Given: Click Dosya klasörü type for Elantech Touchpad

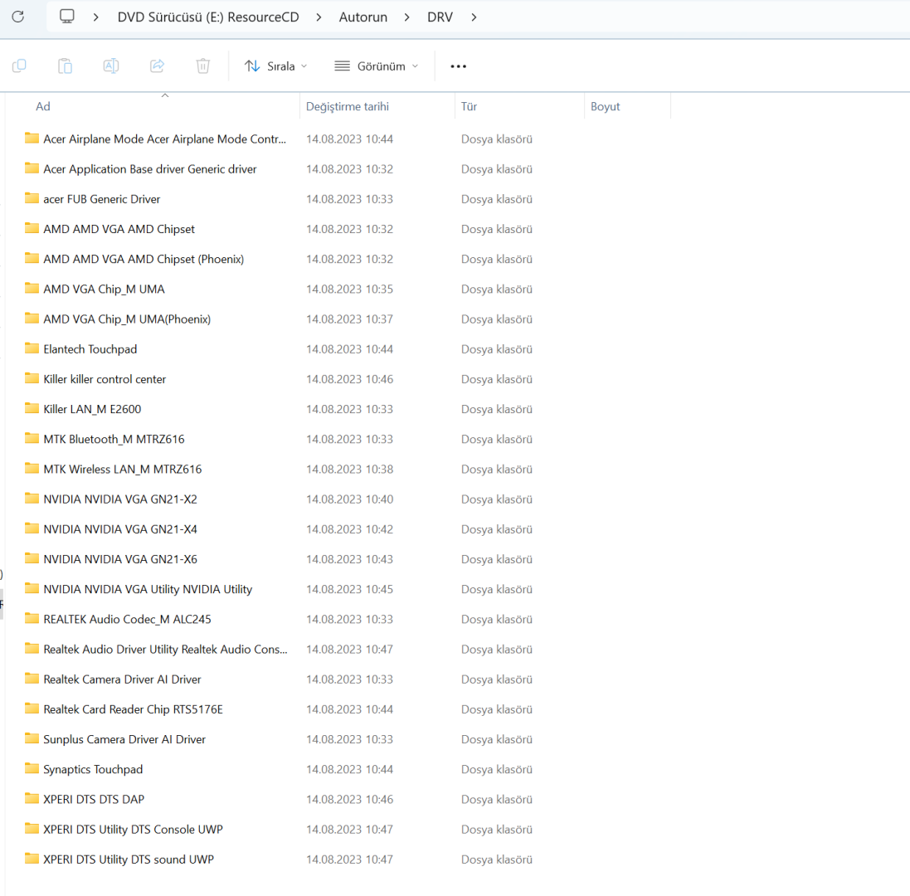Looking at the screenshot, I should pyautogui.click(x=497, y=349).
